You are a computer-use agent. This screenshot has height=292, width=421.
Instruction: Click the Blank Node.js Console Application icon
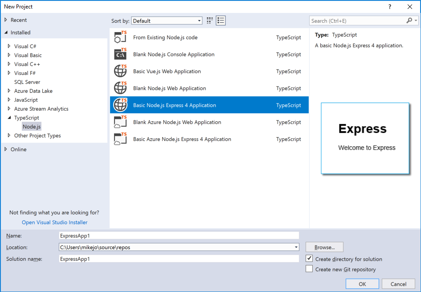pos(120,54)
